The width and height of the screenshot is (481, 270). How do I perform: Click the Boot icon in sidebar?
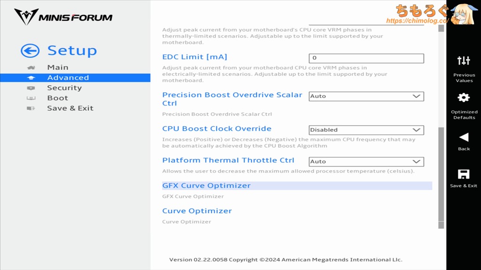pos(31,98)
